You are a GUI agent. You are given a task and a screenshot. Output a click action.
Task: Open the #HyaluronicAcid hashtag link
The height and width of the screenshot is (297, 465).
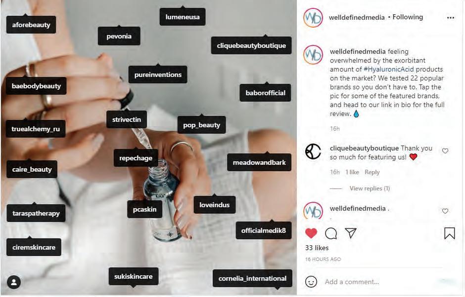click(388, 69)
